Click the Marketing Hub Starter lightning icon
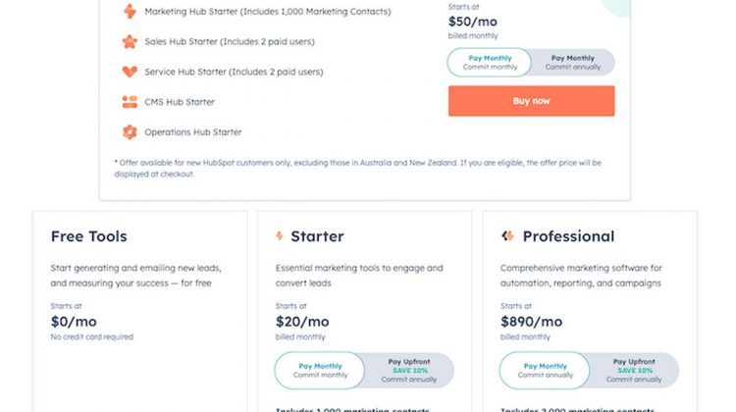This screenshot has width=736, height=412. [x=130, y=11]
